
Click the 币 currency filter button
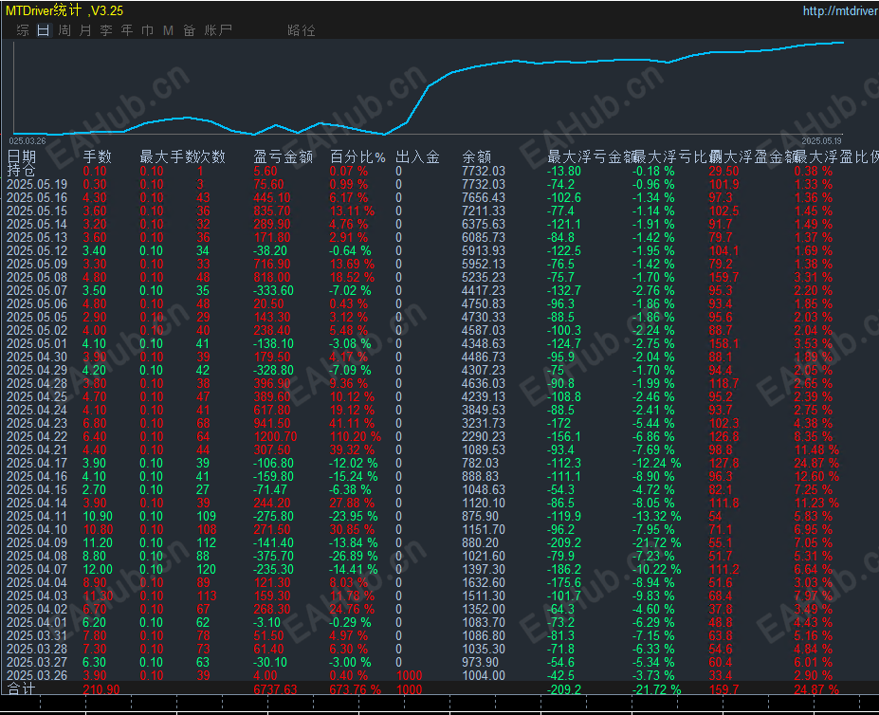tap(147, 30)
